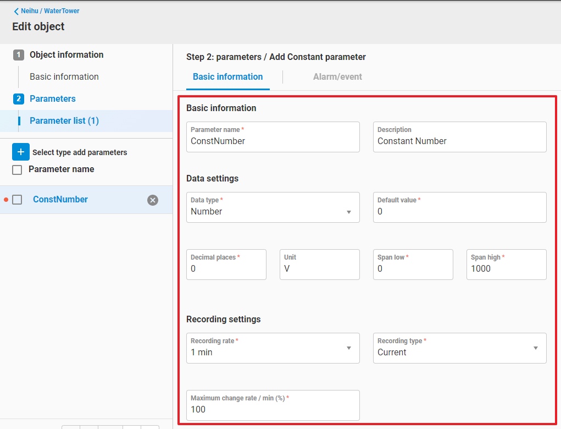This screenshot has width=561, height=429.
Task: Select the Basic information tab
Action: (x=227, y=77)
